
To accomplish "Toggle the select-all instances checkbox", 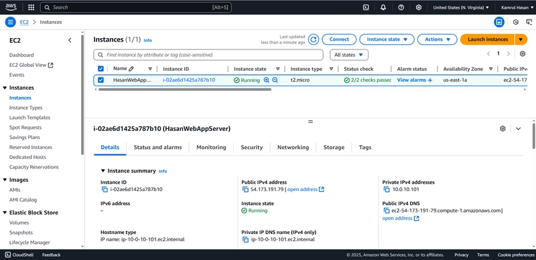I will [100, 69].
